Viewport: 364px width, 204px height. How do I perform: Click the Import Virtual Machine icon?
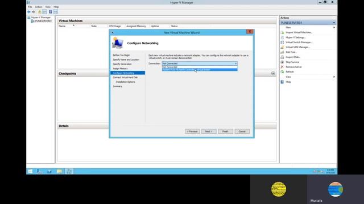click(282, 32)
